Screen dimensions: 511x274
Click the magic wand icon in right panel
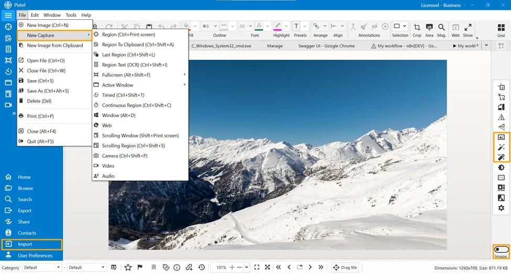pos(501,147)
